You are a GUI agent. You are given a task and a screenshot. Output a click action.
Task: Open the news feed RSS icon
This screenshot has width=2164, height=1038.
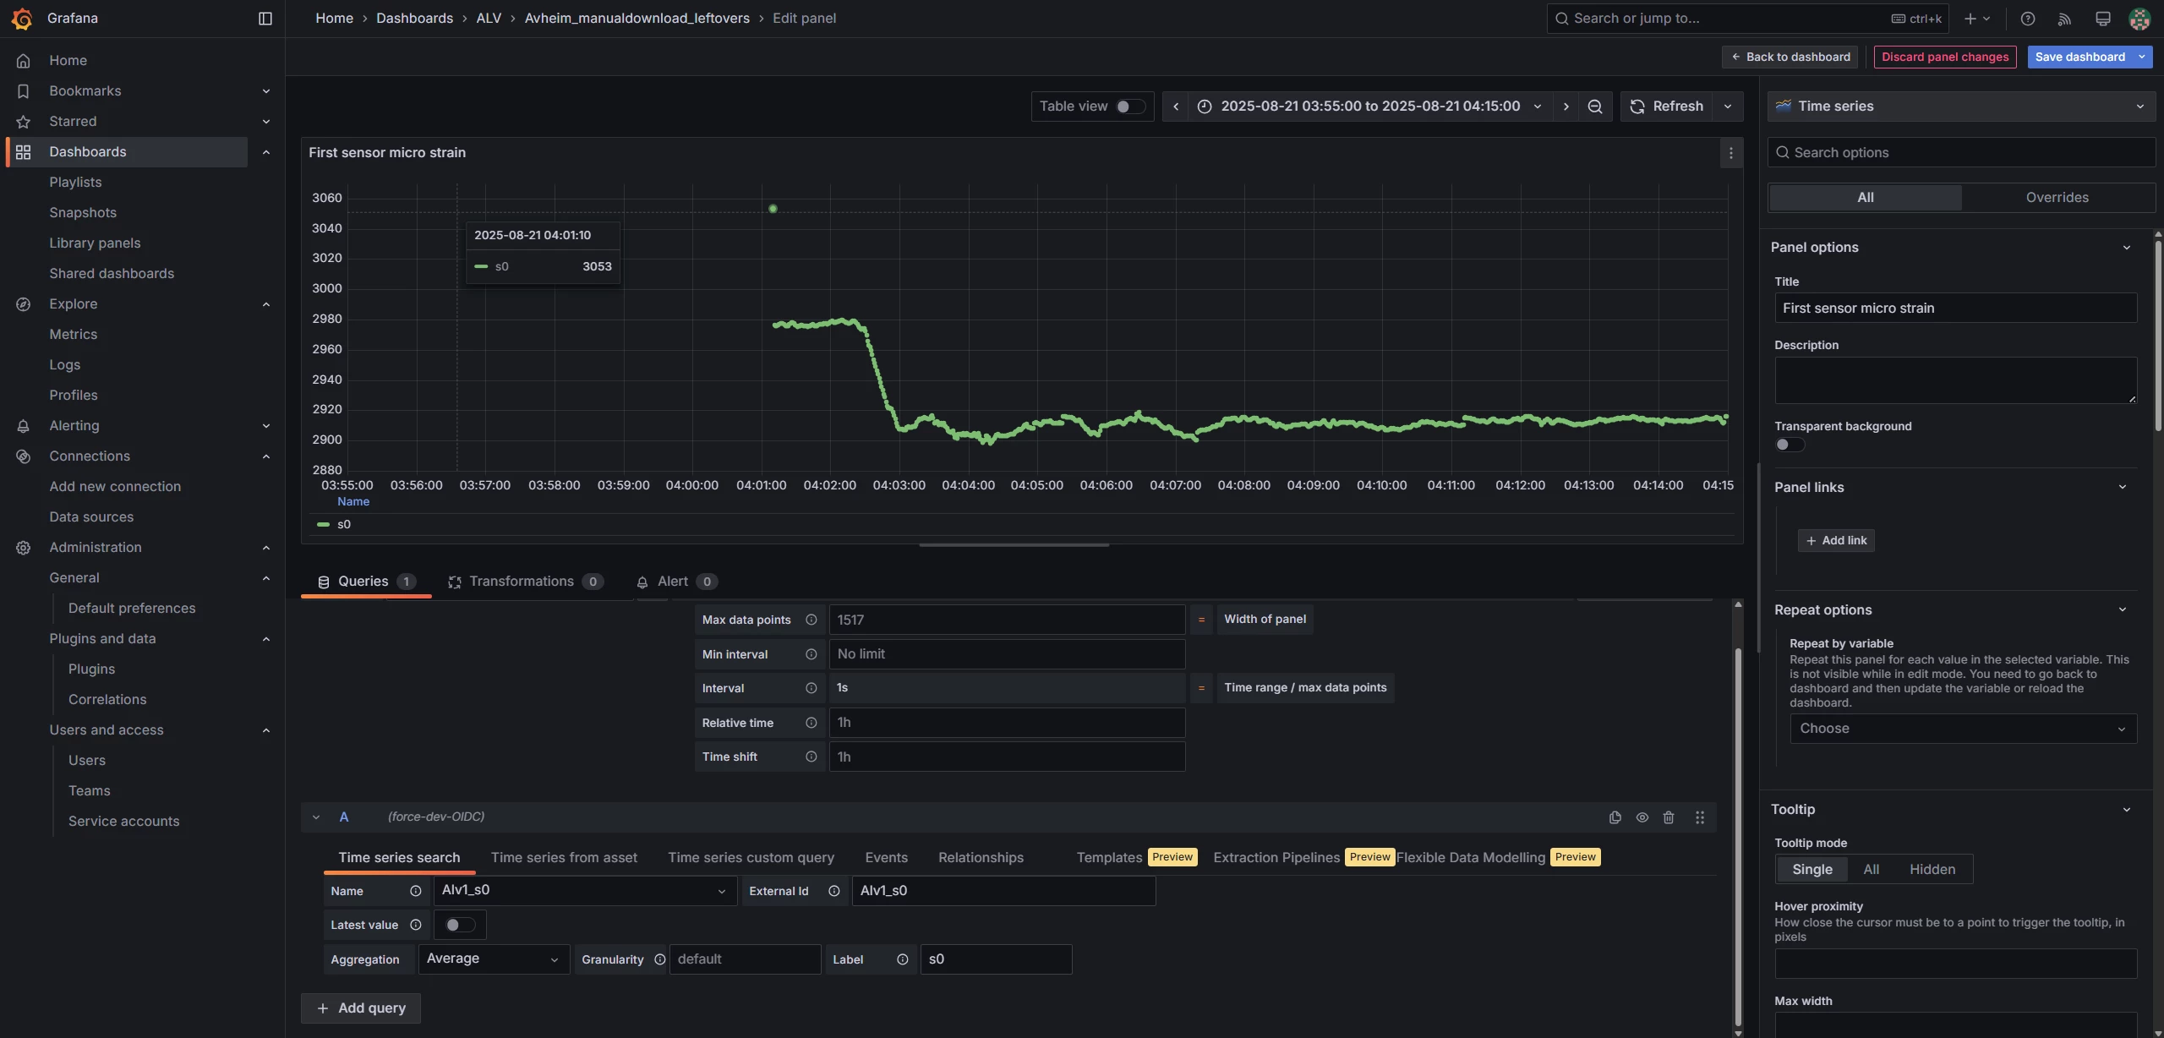(x=2064, y=19)
